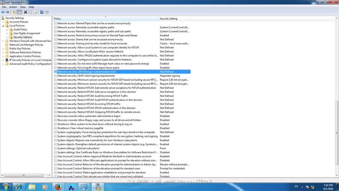Click the Export List toolbar icon

point(35,12)
